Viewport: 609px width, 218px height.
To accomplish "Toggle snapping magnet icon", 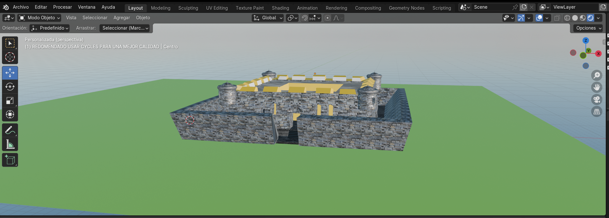I will 304,18.
